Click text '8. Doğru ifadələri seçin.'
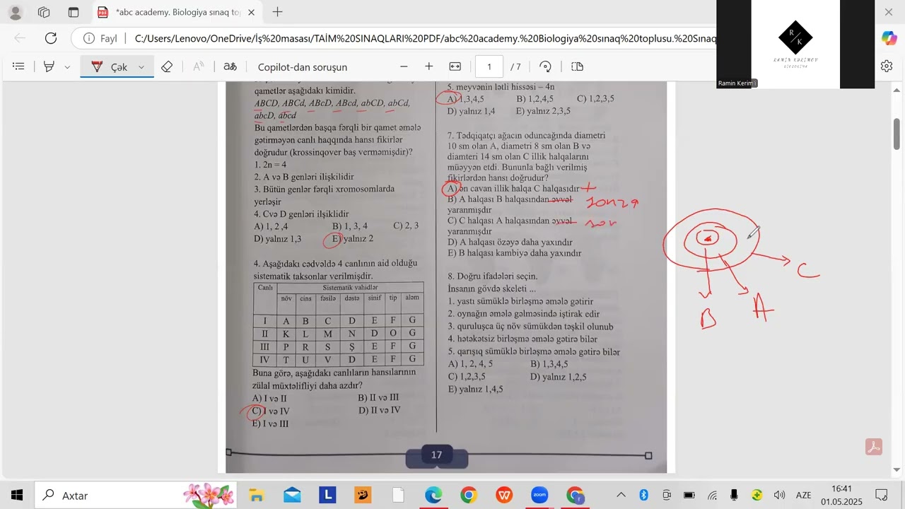This screenshot has height=509, width=905. (493, 276)
